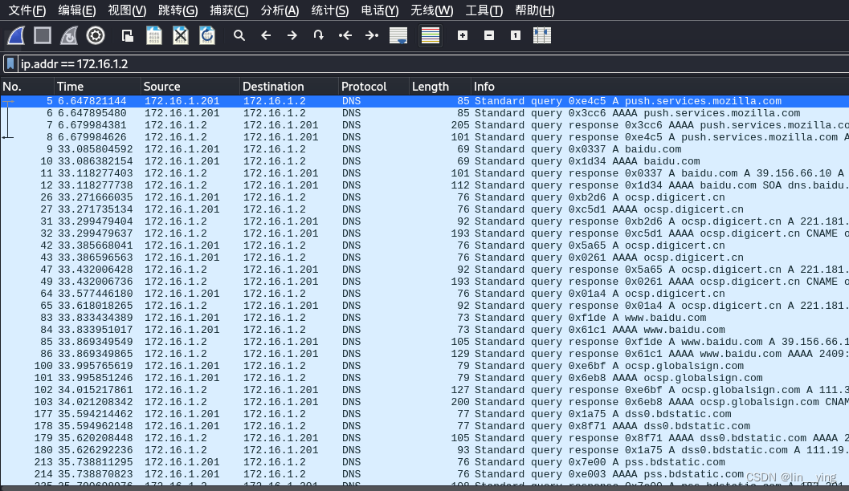Open the 统计(S) menu
Viewport: 849px width, 491px height.
click(330, 10)
